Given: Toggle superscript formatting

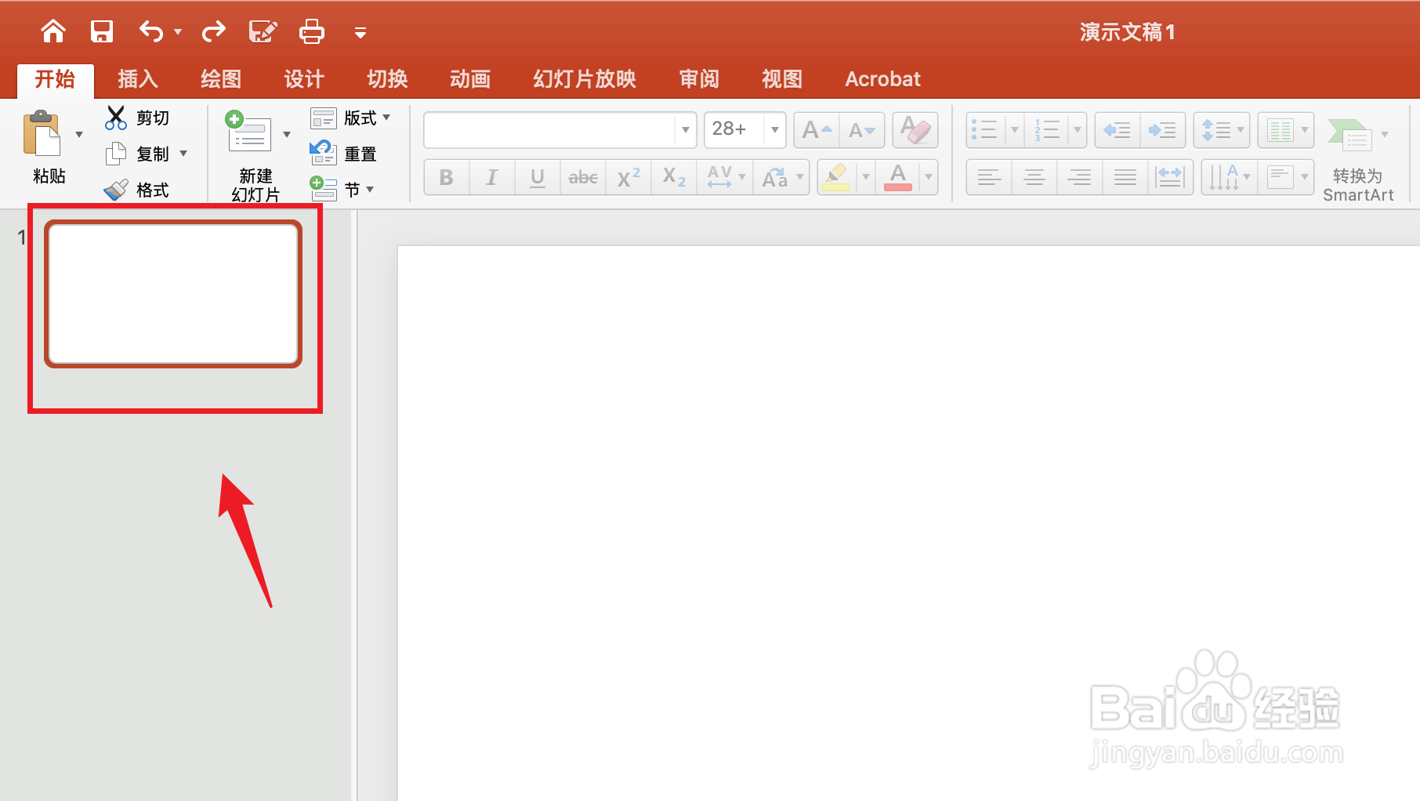Looking at the screenshot, I should pos(628,178).
